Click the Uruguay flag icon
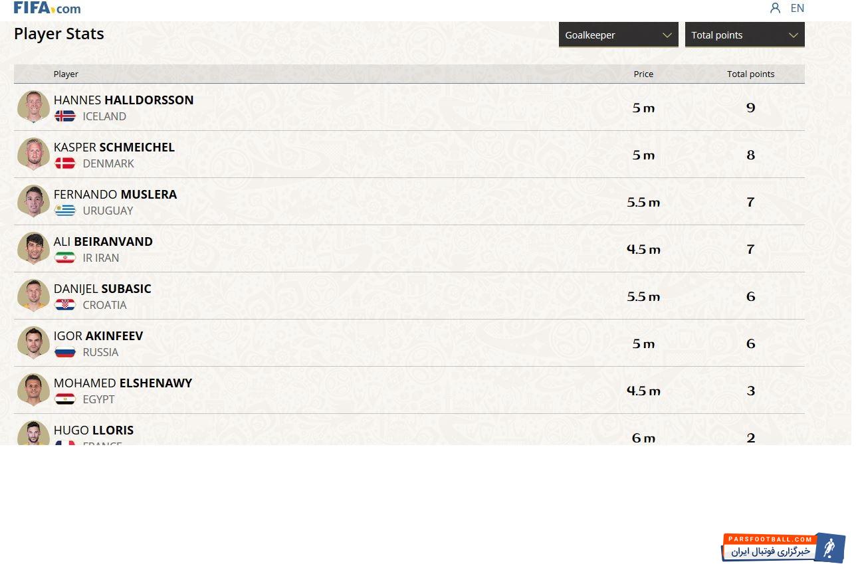 tap(65, 211)
